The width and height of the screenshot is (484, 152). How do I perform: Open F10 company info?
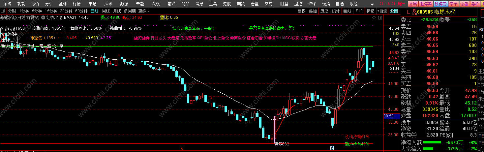[x=359, y=11]
